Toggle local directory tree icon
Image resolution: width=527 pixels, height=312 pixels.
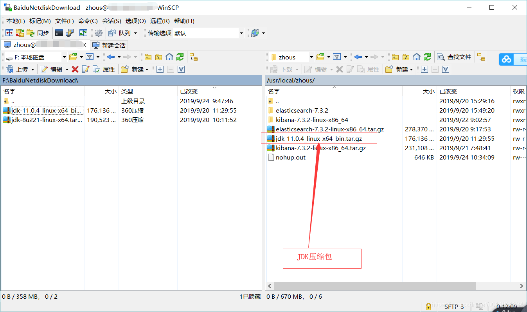click(x=194, y=57)
